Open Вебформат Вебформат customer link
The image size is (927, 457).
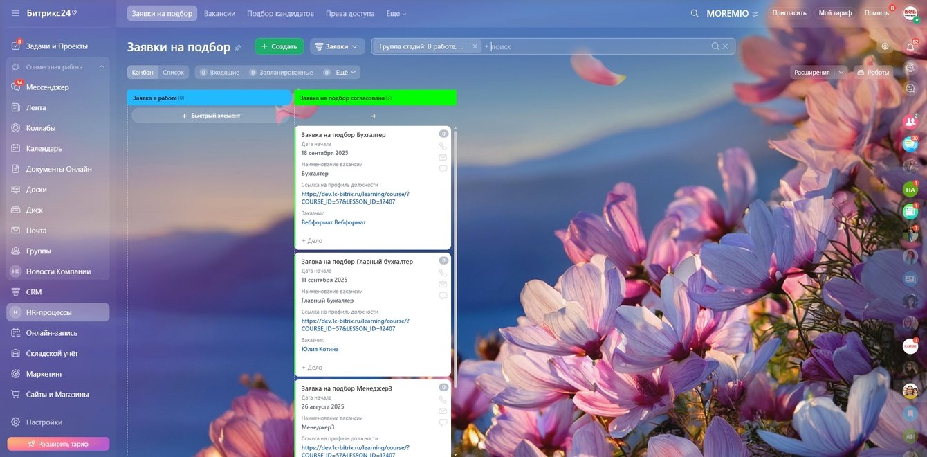coord(333,222)
